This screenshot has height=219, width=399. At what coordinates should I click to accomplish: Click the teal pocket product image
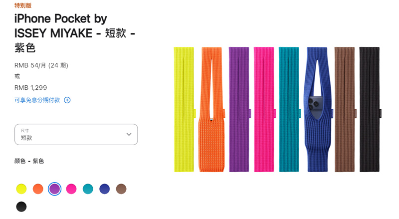(x=289, y=109)
